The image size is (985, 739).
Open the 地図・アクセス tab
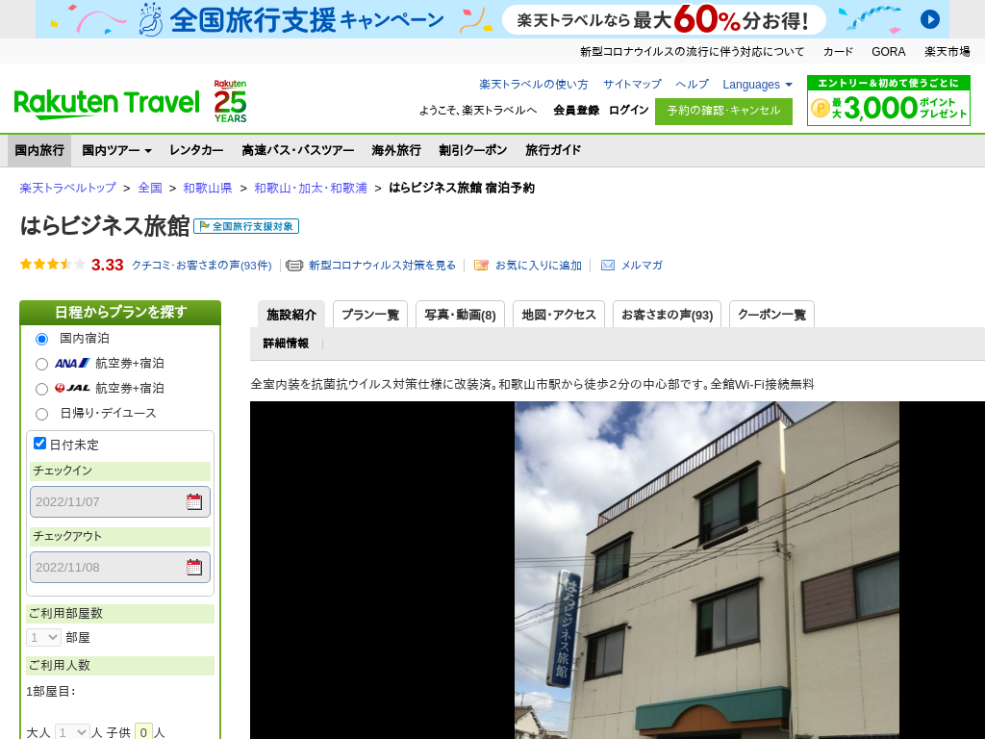tap(559, 315)
